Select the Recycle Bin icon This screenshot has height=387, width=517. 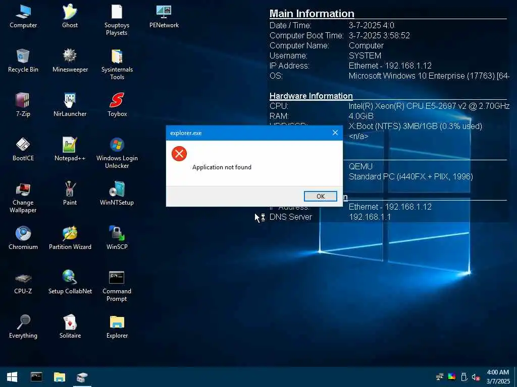(23, 60)
